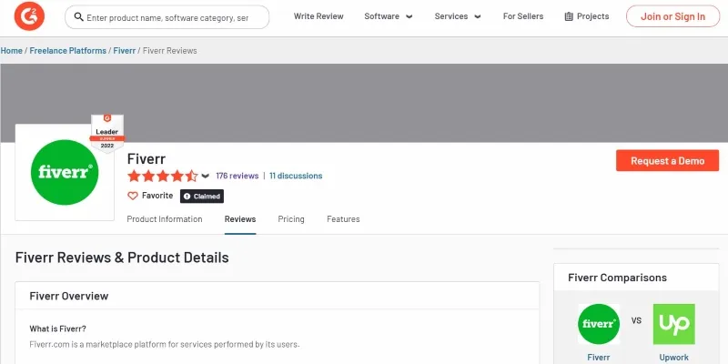Viewport: 728px width, 364px height.
Task: Click the Projects clipboard icon
Action: point(569,16)
